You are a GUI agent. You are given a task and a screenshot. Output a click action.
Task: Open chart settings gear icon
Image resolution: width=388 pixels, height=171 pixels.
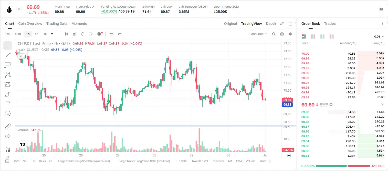pyautogui.click(x=290, y=34)
